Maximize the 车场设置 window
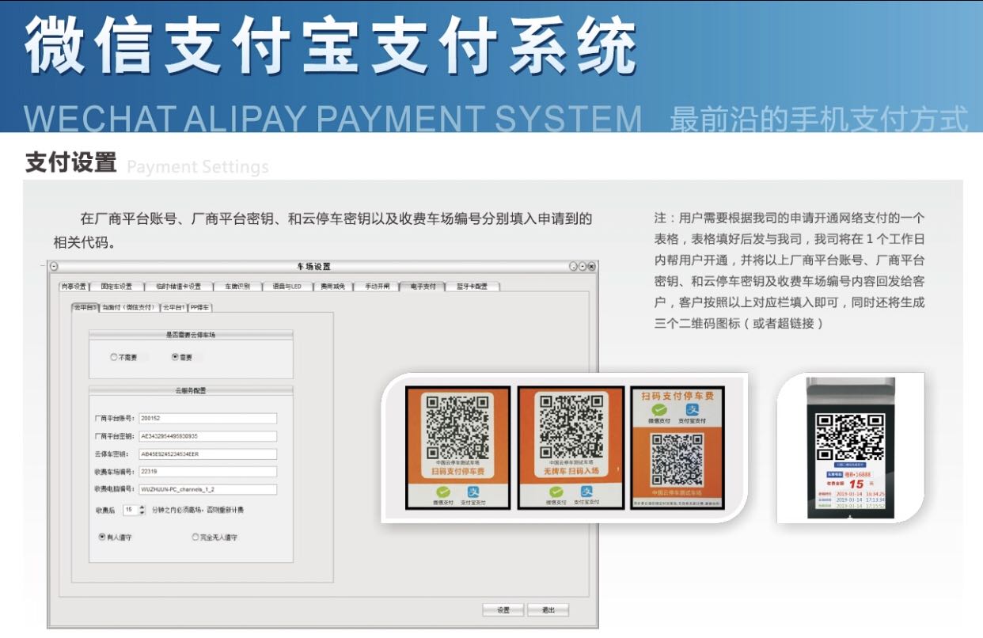Image resolution: width=983 pixels, height=638 pixels. pos(582,267)
